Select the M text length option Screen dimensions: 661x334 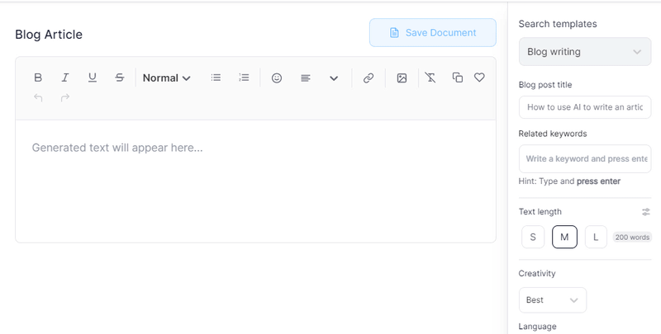coord(564,238)
